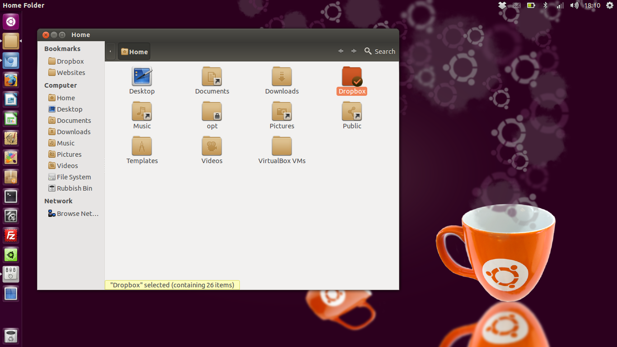Click the Home path bar button
This screenshot has width=617, height=347.
click(134, 52)
